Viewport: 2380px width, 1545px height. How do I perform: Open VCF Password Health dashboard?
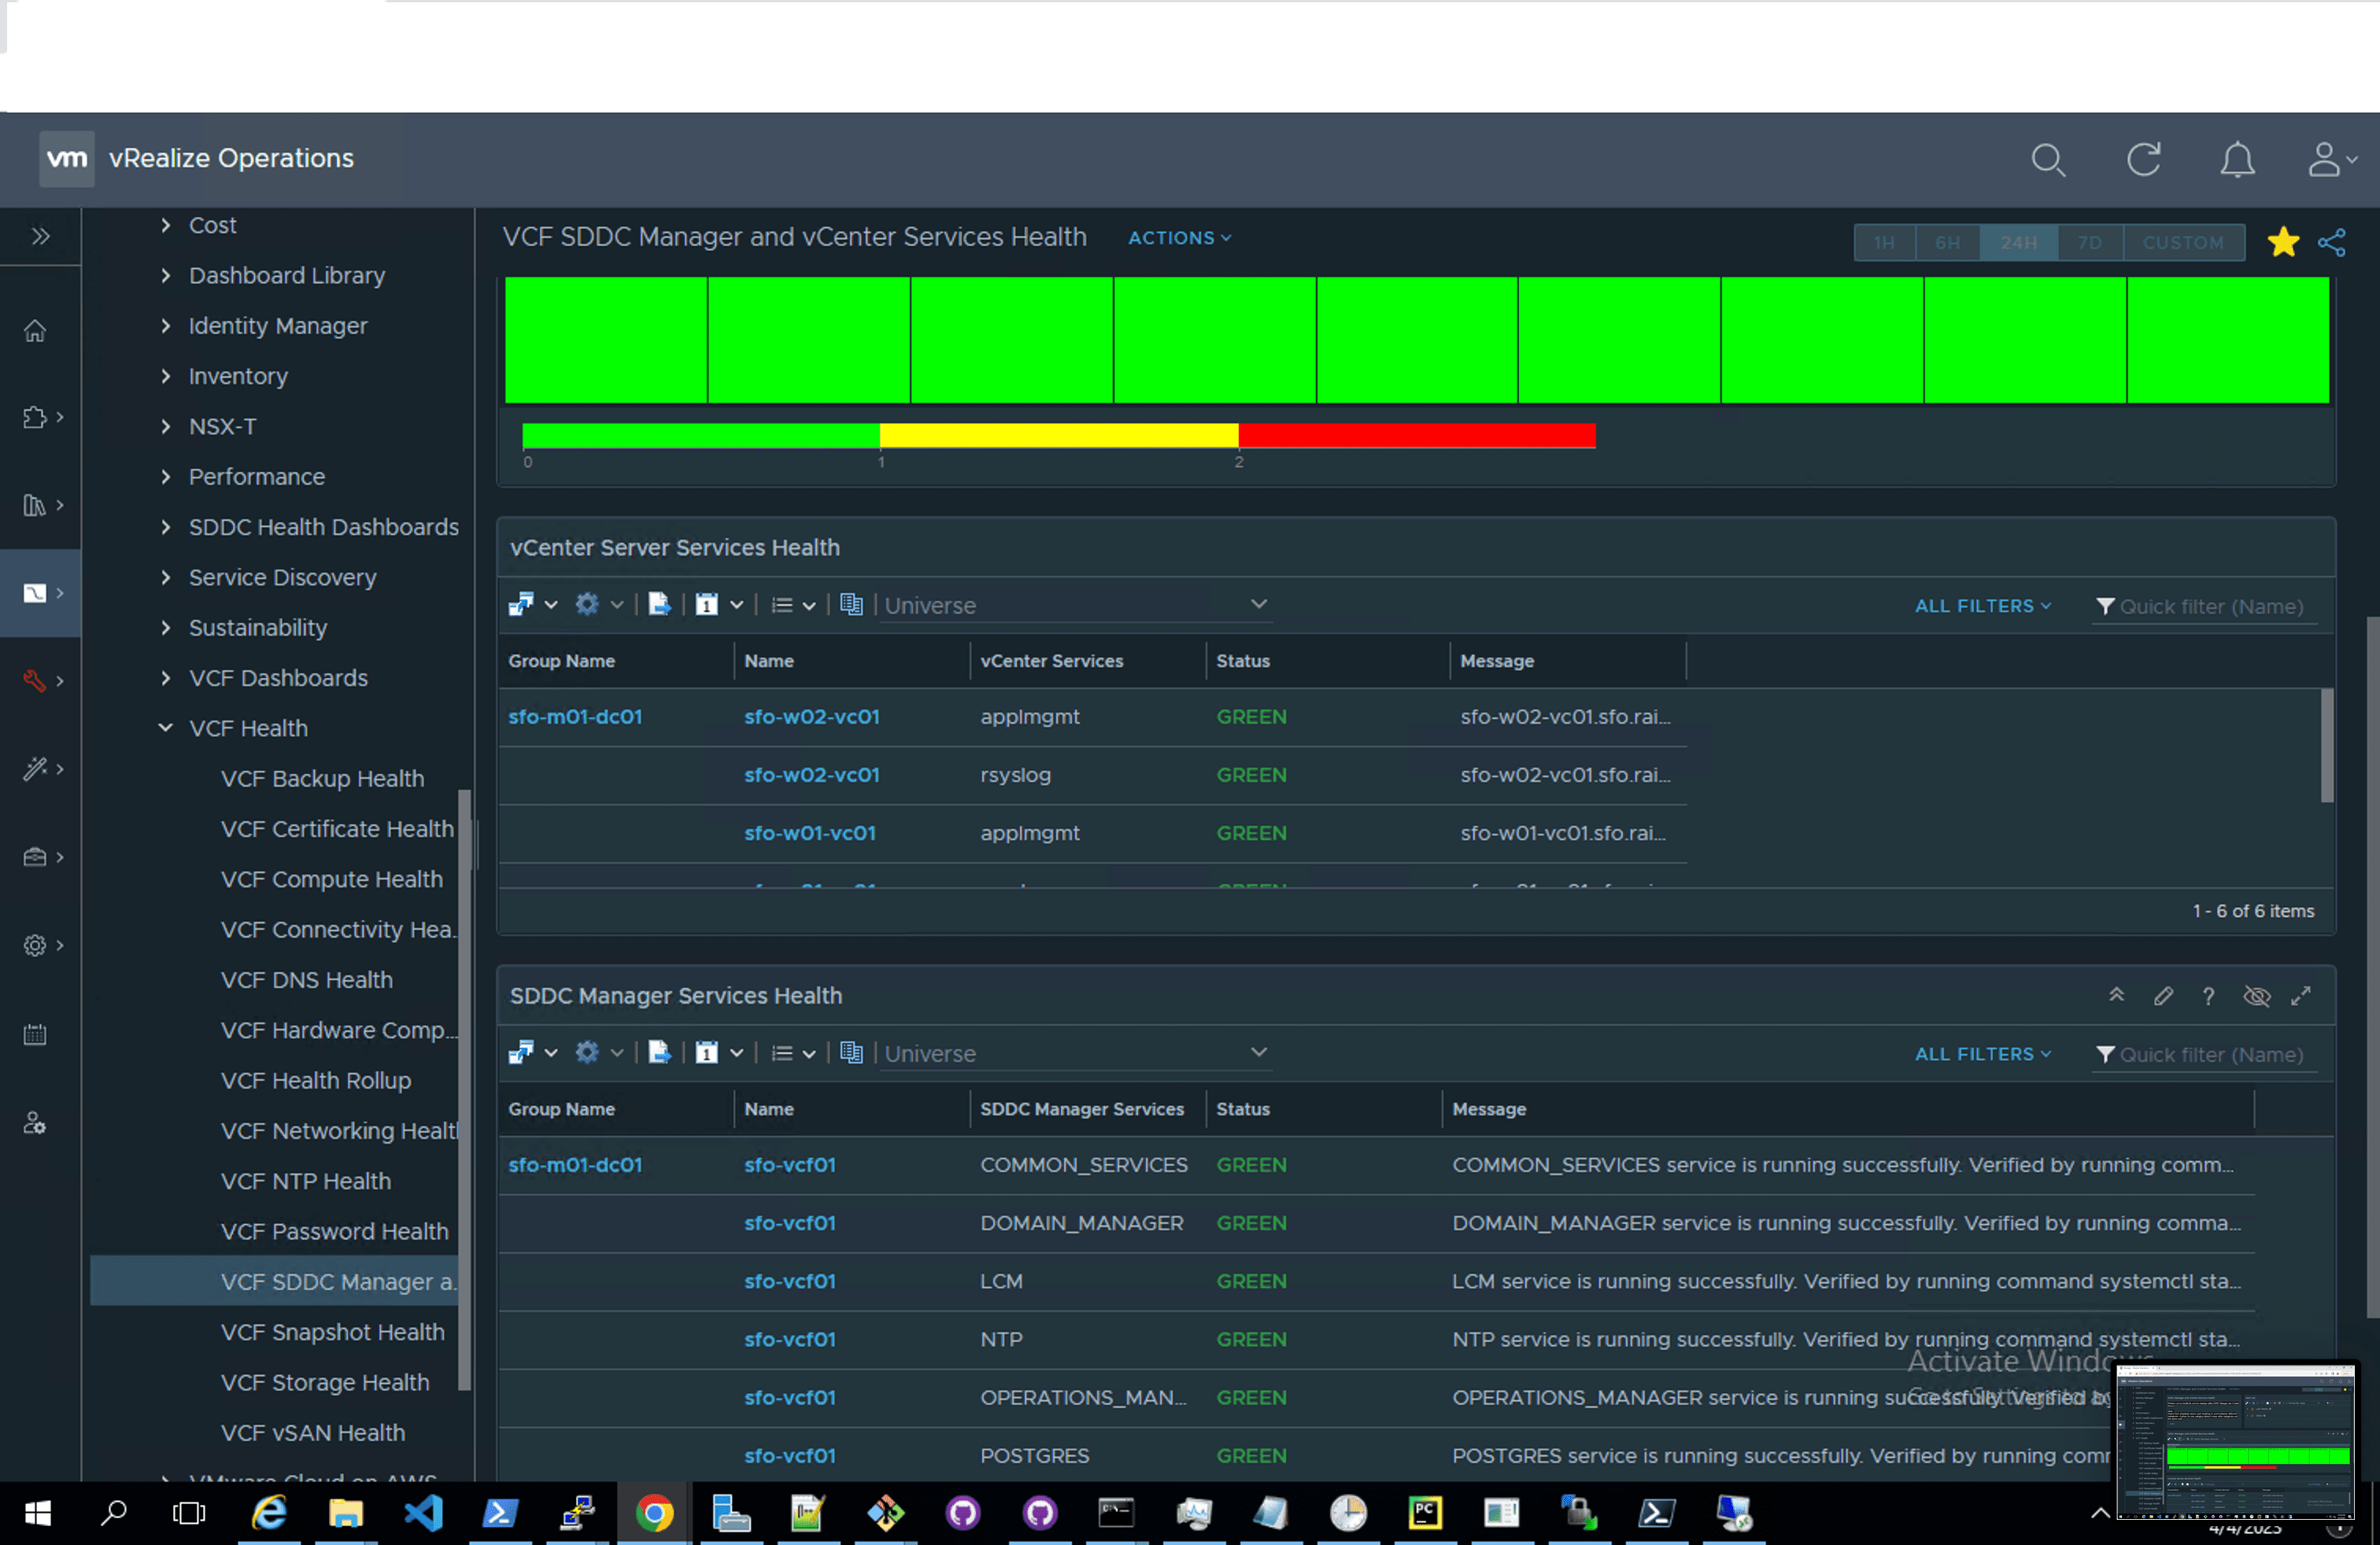[334, 1231]
